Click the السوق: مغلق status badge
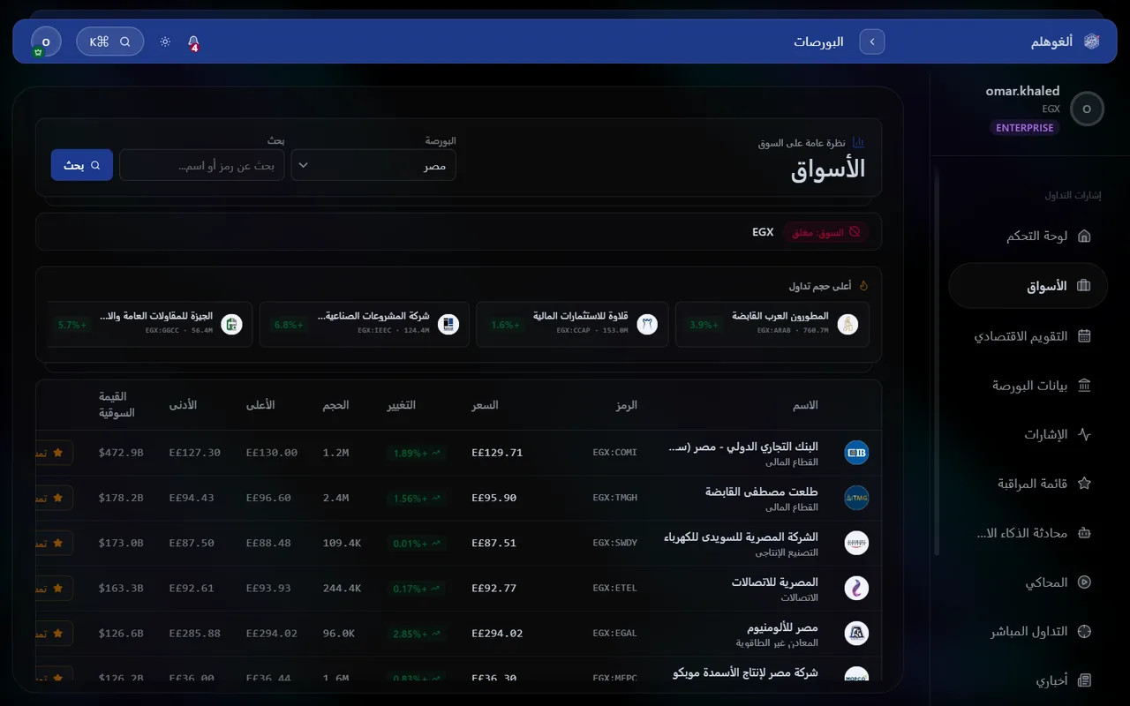 (825, 232)
